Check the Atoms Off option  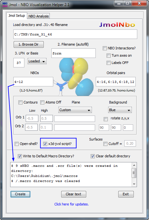(42, 103)
